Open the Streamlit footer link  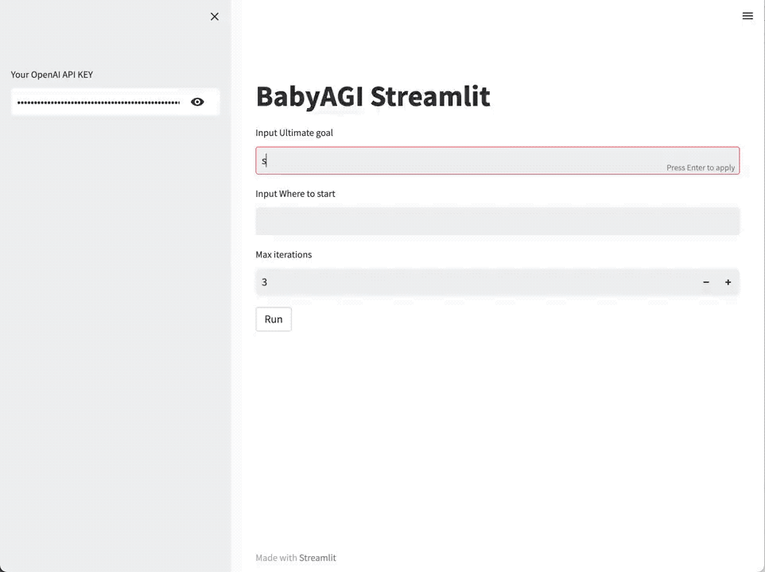coord(317,558)
